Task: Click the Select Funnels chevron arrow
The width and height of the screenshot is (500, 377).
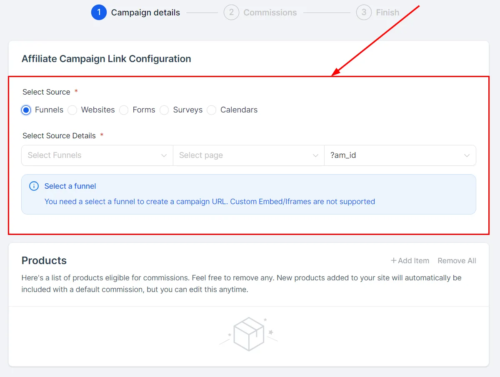Action: click(x=164, y=155)
